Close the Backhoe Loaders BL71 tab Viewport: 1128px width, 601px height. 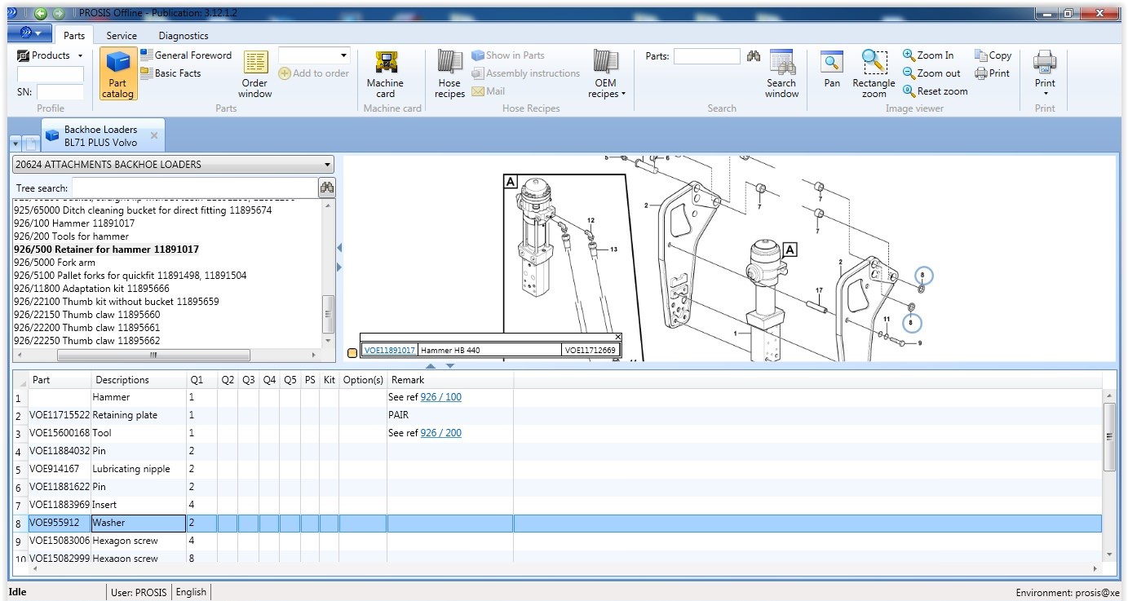[x=154, y=135]
